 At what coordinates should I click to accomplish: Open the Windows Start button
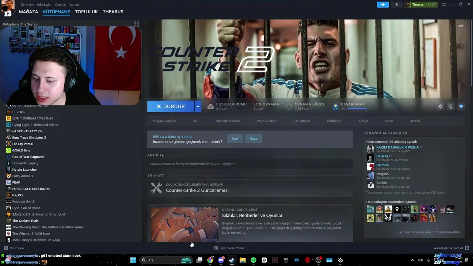pos(133,260)
